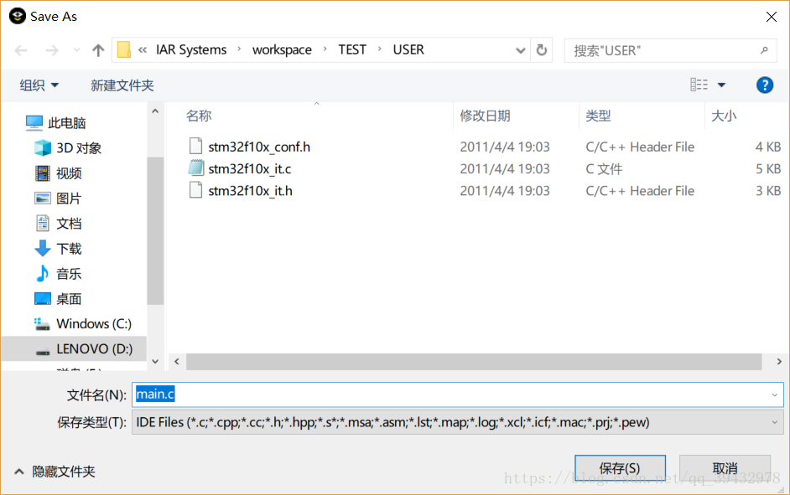Go back to previous folder arrow
790x495 pixels.
[x=21, y=50]
